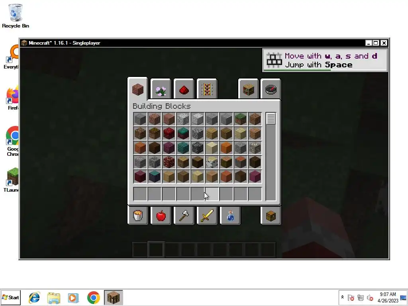Select the Polished Diorite block
Image resolution: width=408 pixels, height=306 pixels.
click(x=198, y=119)
